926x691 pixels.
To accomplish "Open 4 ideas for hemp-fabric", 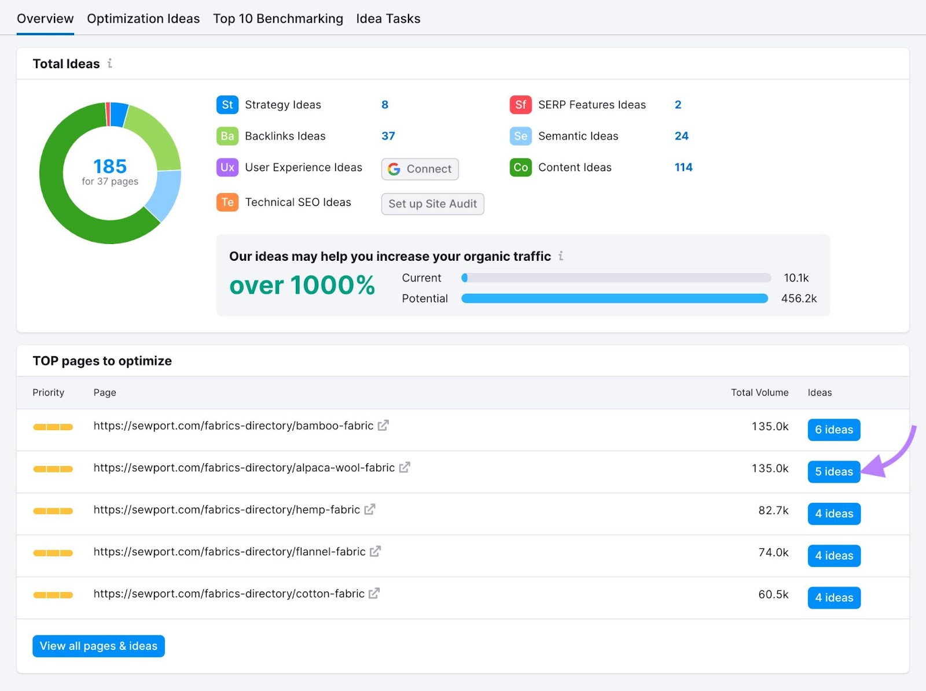I will tap(834, 513).
